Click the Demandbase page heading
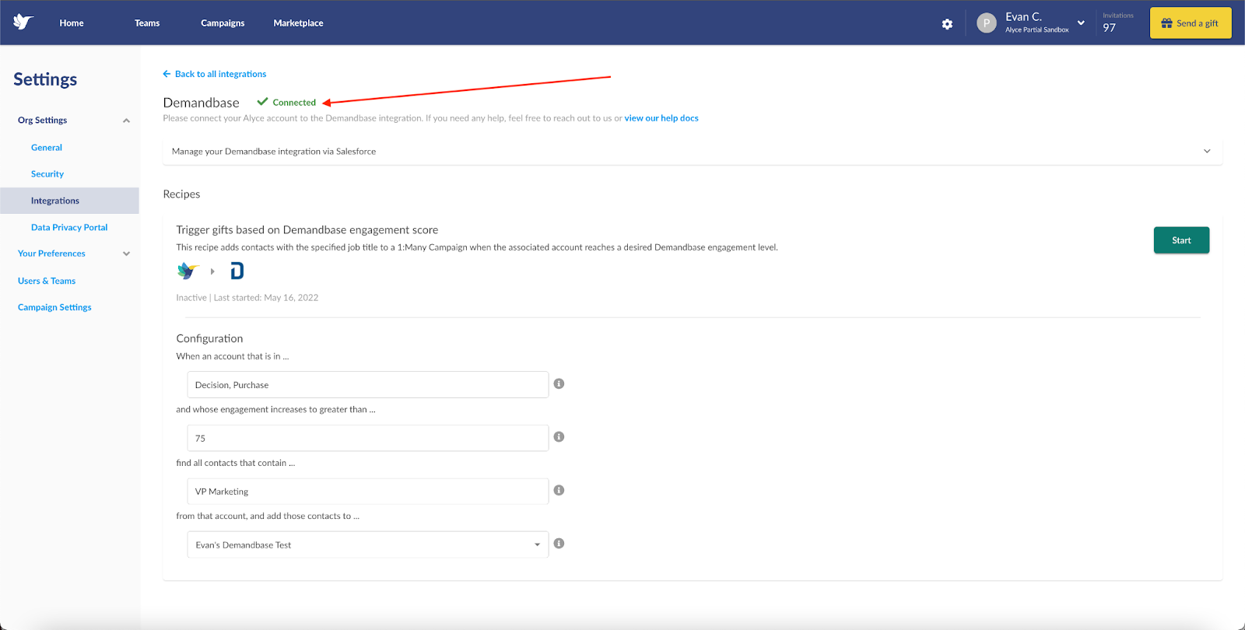Image resolution: width=1245 pixels, height=630 pixels. (201, 103)
